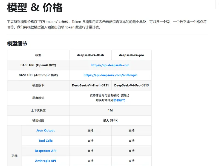Click 支持 for Anthropic API under deepseek-v4-pro
The image size is (219, 166).
pos(131,161)
